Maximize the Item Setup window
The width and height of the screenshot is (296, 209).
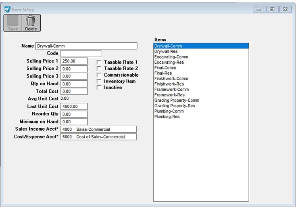coord(272,9)
